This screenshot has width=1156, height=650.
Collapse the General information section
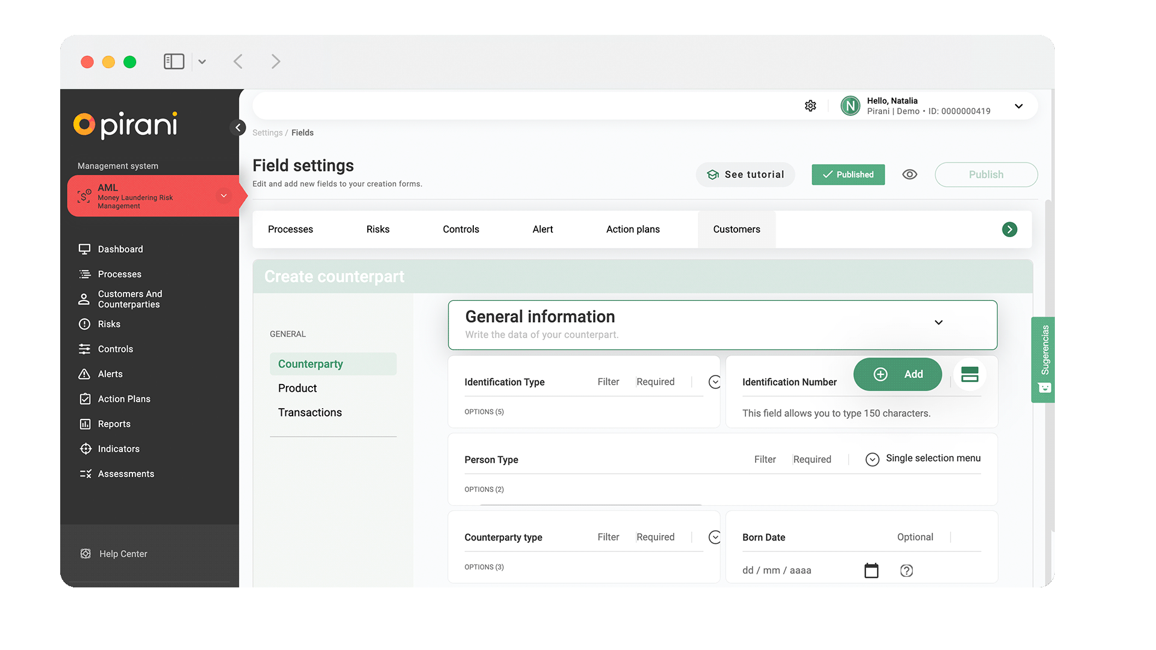(938, 323)
